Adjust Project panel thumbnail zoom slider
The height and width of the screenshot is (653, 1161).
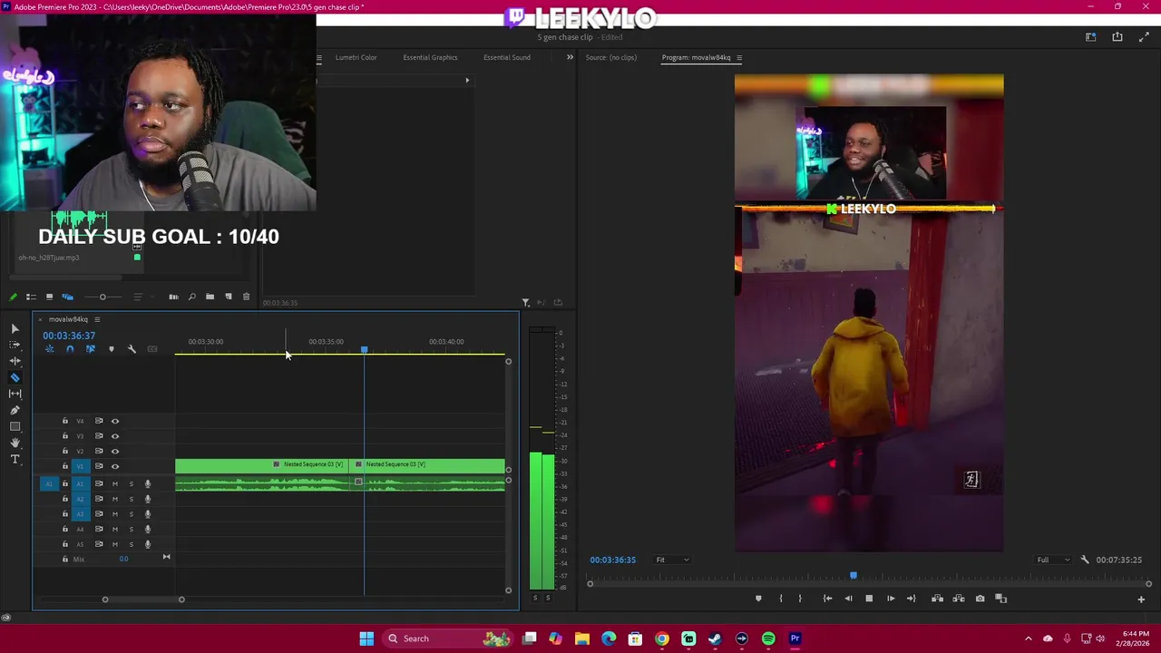tap(102, 297)
